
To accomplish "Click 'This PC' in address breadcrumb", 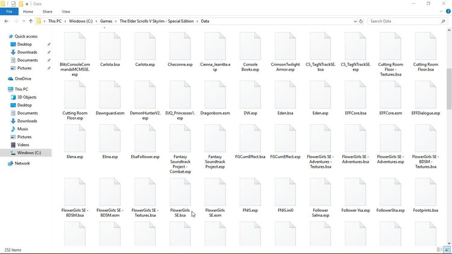I will click(x=55, y=21).
